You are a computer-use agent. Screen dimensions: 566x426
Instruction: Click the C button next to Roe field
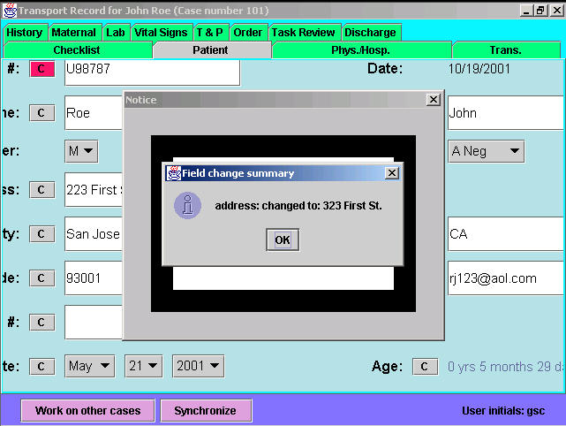(42, 113)
